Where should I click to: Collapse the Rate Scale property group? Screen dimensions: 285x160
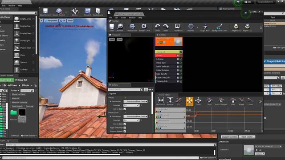pos(109,112)
